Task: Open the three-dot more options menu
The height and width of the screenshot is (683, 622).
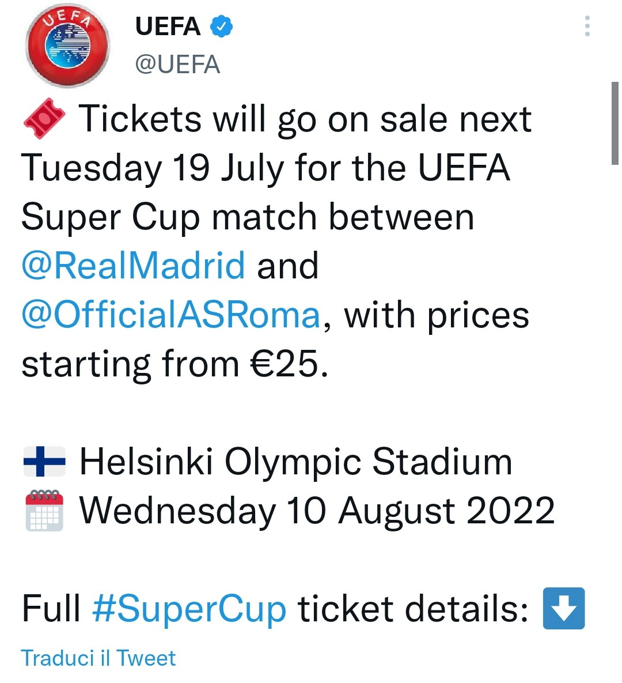Action: 587,27
